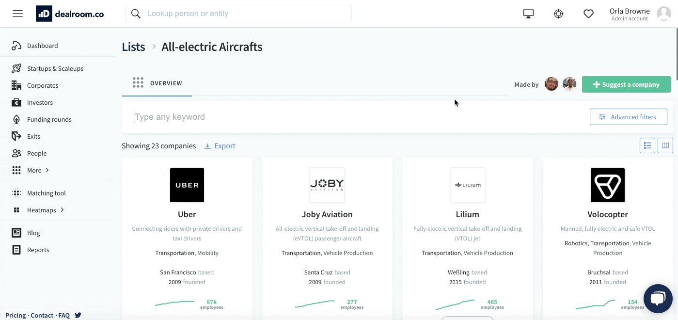Click the Export download icon
The height and width of the screenshot is (320, 678).
click(207, 146)
